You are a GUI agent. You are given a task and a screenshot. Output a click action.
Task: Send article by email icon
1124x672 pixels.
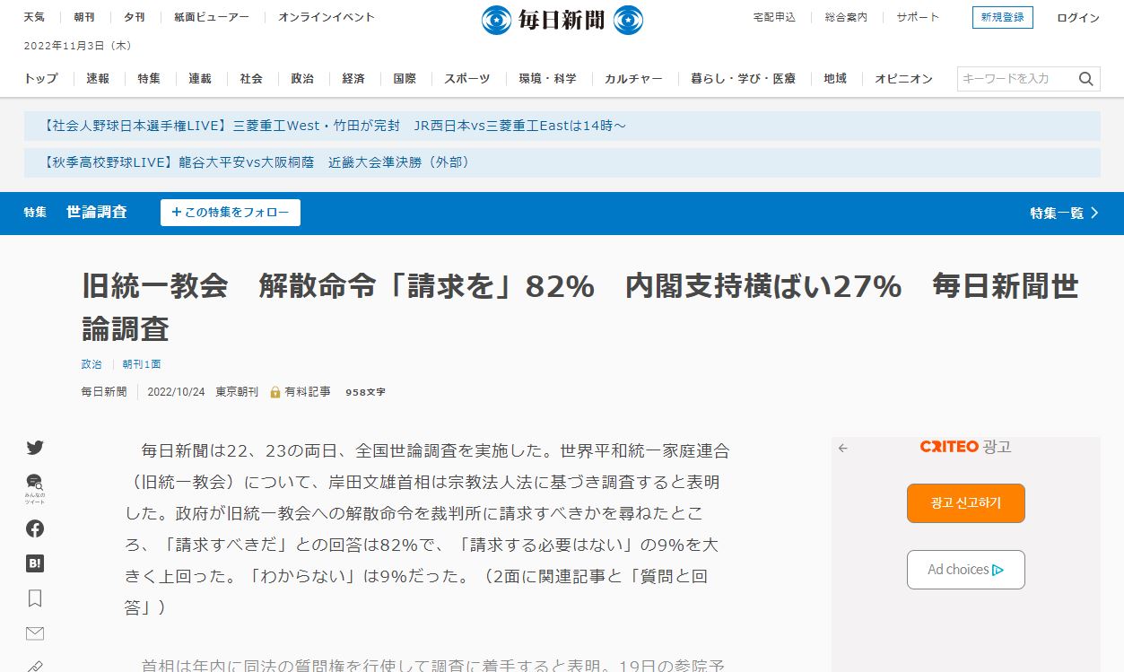(35, 633)
